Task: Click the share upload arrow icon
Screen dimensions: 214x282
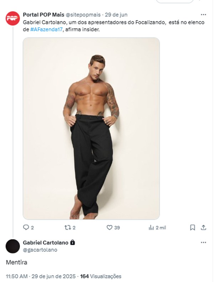Action: [x=203, y=228]
